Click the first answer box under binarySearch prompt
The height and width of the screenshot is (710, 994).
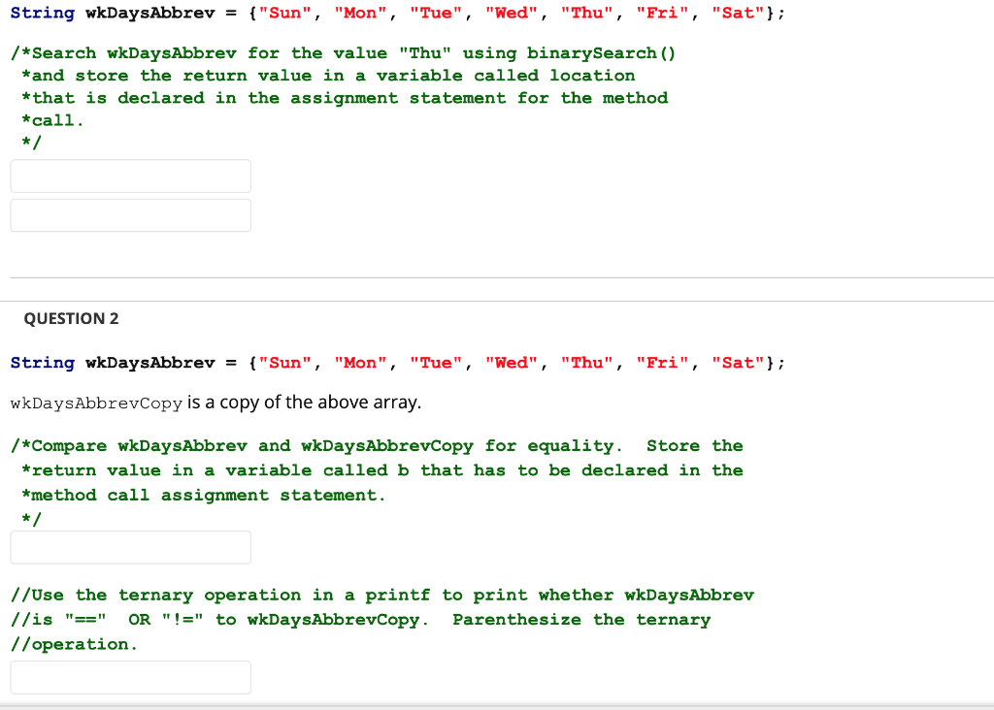[130, 176]
